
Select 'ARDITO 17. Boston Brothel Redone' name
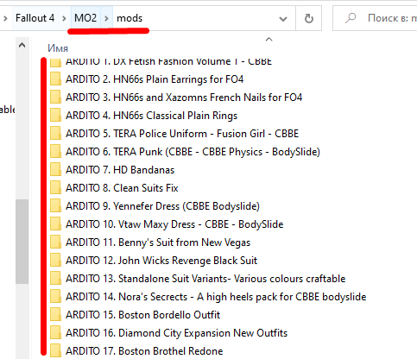(144, 351)
